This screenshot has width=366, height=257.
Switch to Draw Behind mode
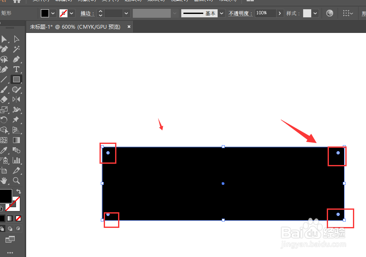(x=10, y=228)
